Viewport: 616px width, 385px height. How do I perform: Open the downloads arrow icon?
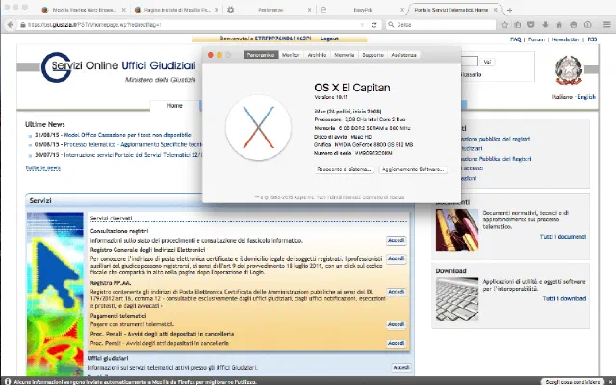[x=545, y=25]
